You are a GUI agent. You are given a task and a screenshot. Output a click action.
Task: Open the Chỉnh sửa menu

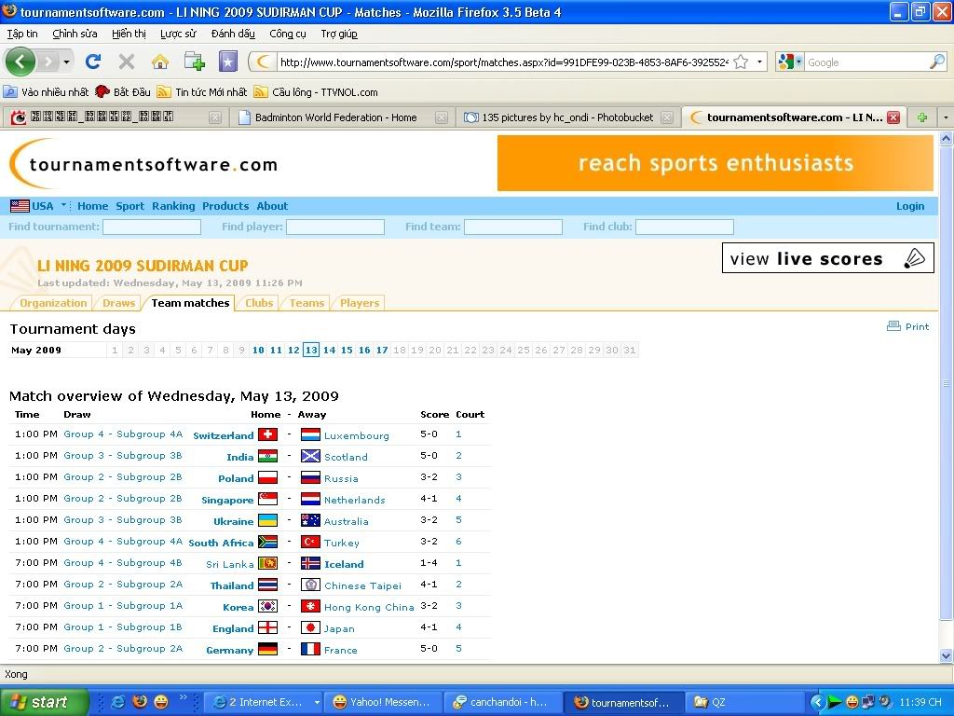click(x=75, y=34)
